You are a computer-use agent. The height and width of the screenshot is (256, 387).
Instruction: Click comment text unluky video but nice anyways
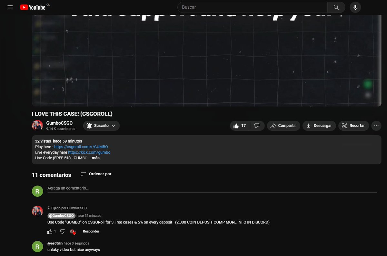click(x=74, y=250)
